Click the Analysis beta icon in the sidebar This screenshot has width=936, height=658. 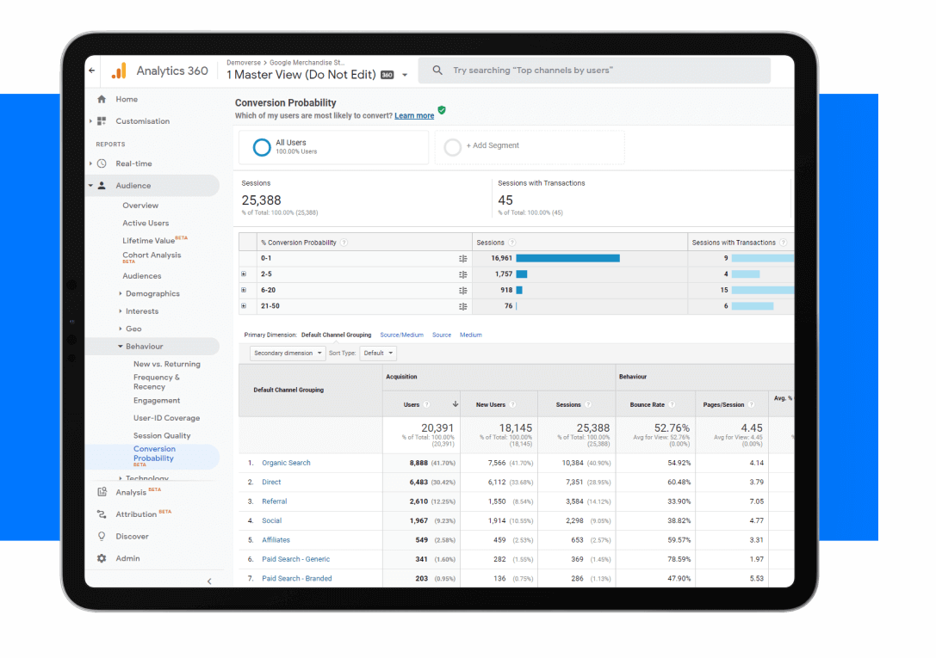(102, 491)
